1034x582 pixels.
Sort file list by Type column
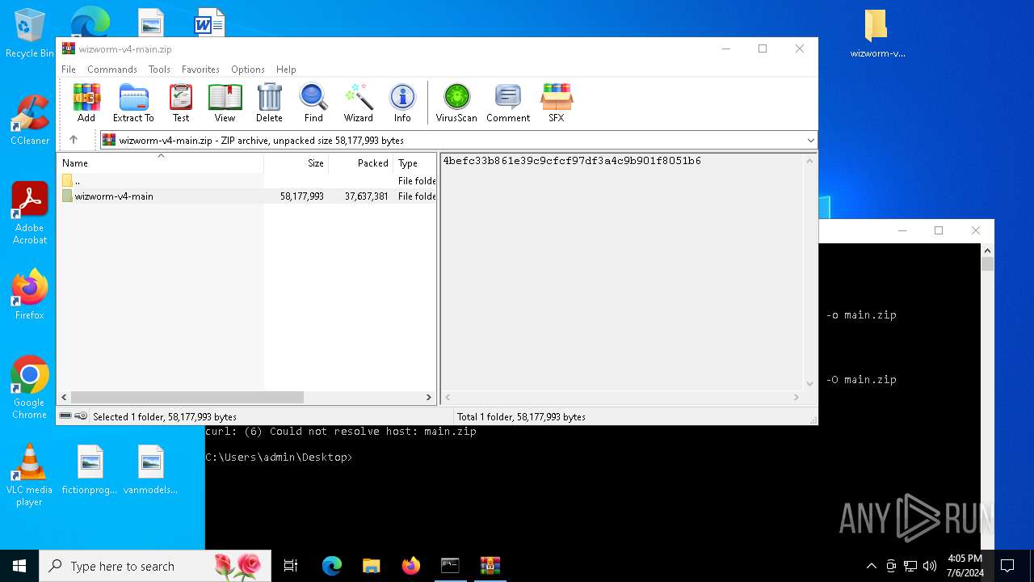point(414,162)
